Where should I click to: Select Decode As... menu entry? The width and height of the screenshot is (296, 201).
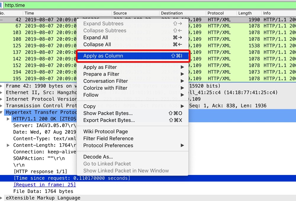tap(98, 157)
